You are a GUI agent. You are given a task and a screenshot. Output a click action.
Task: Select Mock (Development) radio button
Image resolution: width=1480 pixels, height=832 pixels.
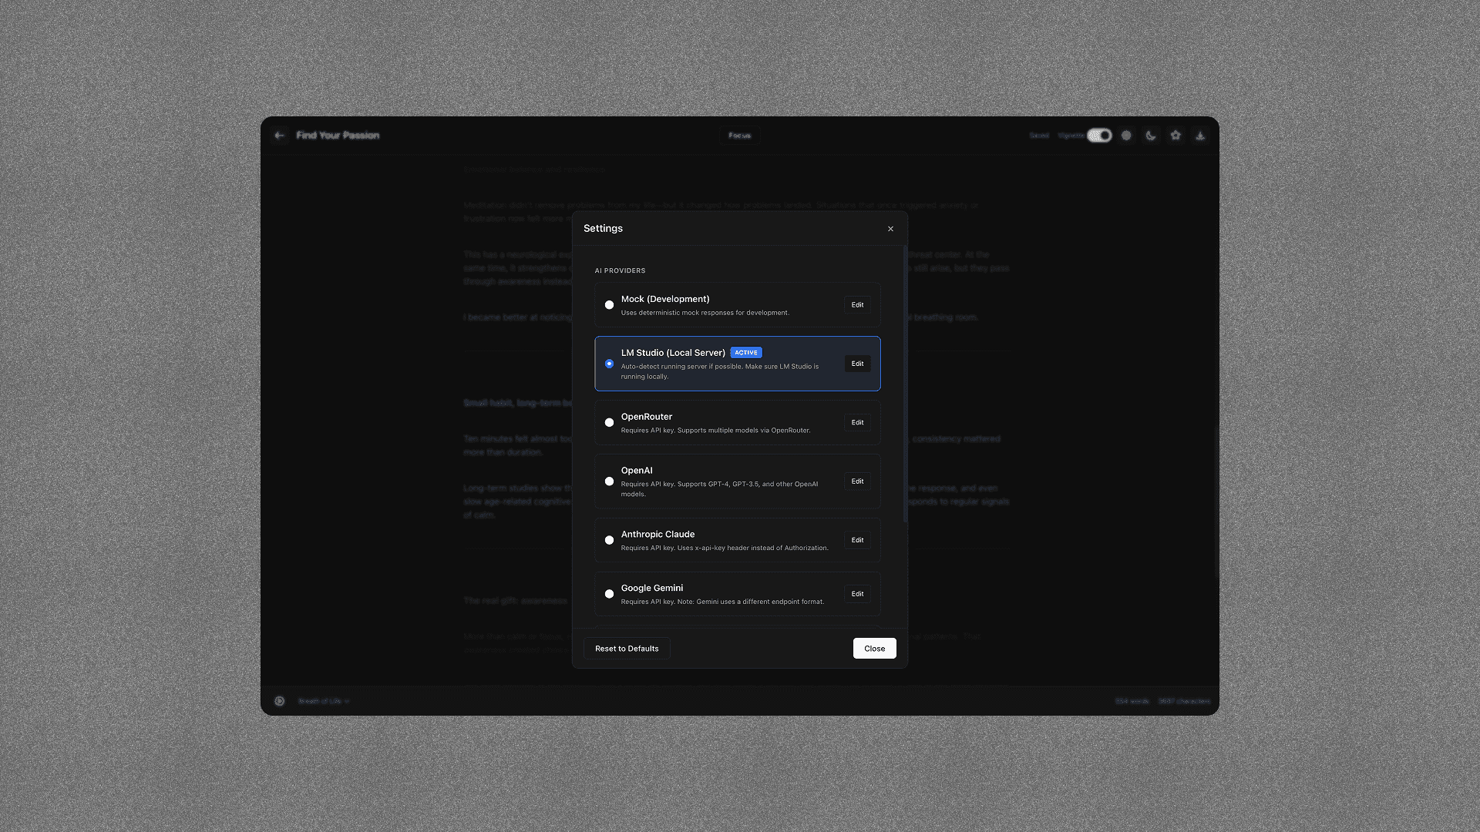(x=609, y=305)
